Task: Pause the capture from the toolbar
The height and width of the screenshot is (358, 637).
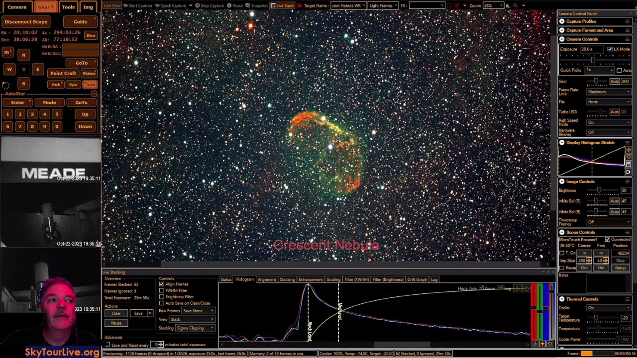Action: (x=235, y=5)
